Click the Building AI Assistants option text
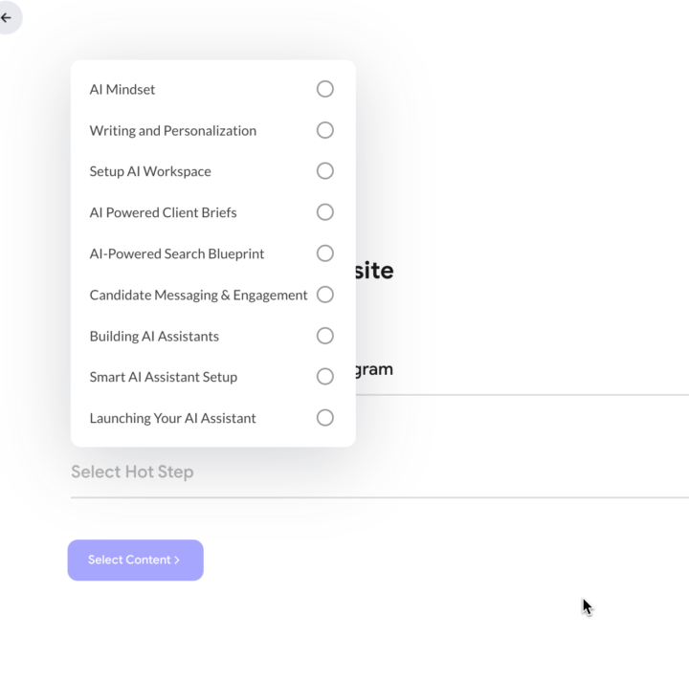This screenshot has height=681, width=689. (x=154, y=337)
